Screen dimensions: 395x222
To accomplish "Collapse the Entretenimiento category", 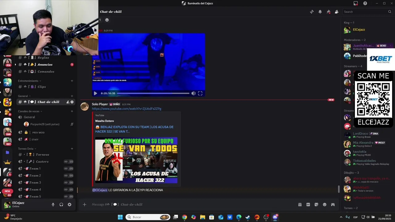I will (x=29, y=81).
